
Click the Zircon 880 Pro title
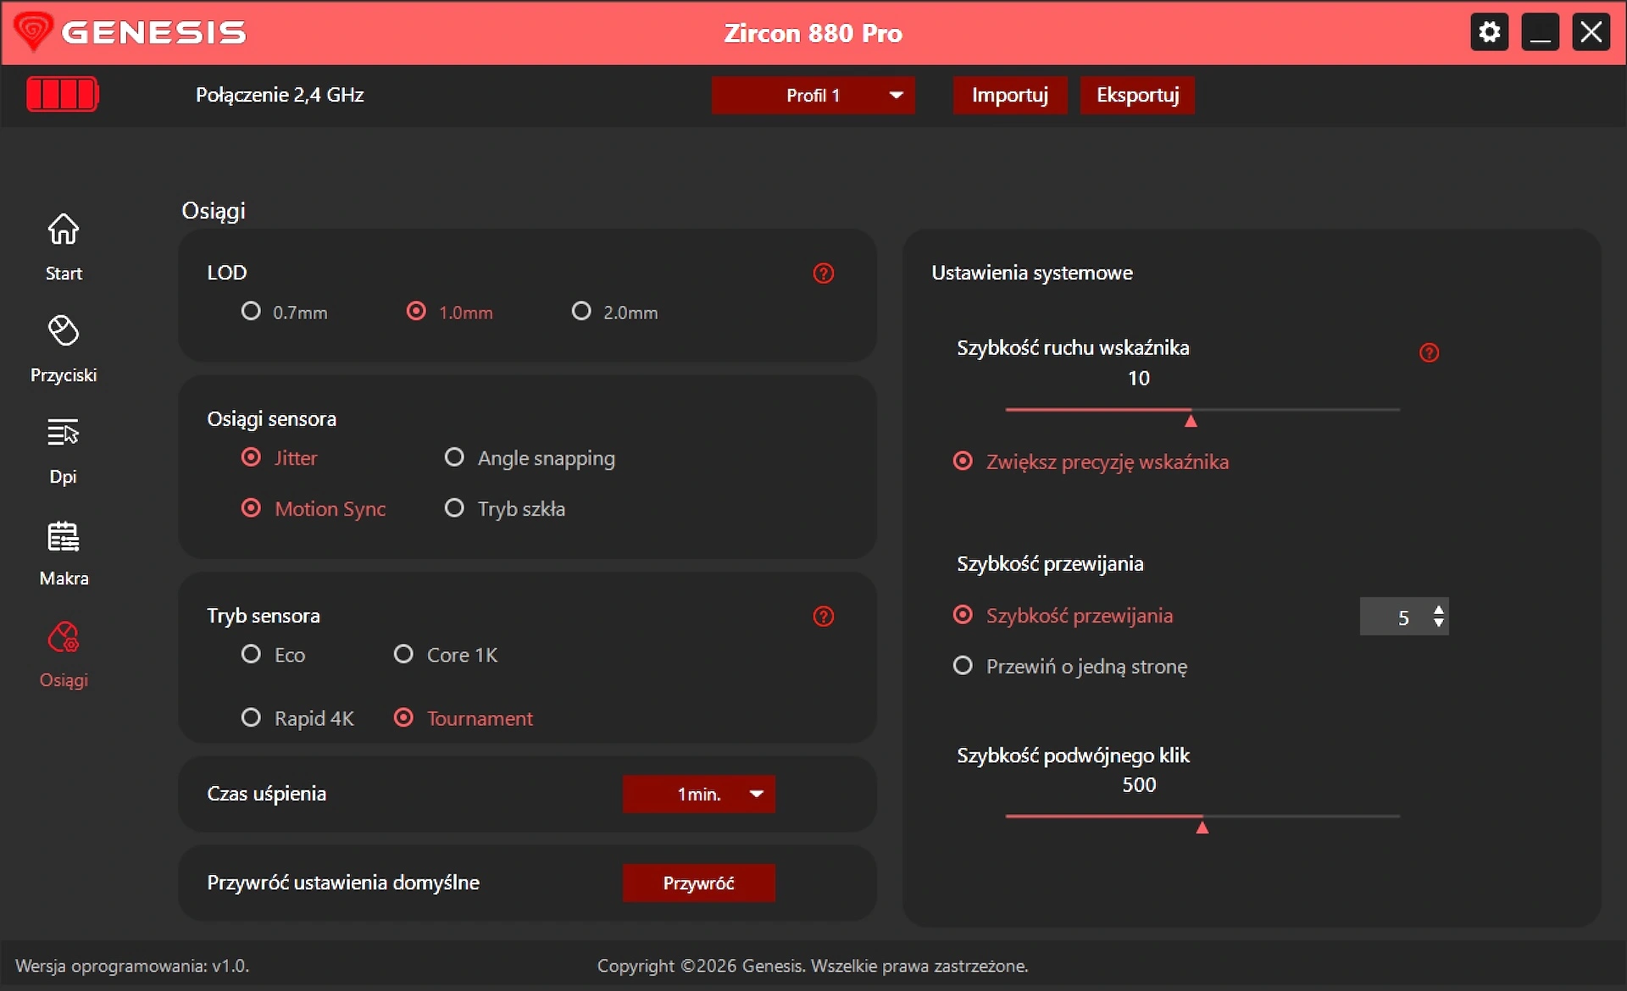813,33
